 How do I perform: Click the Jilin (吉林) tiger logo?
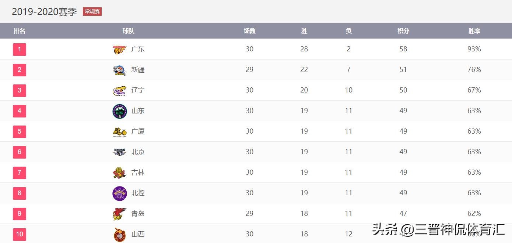point(120,173)
